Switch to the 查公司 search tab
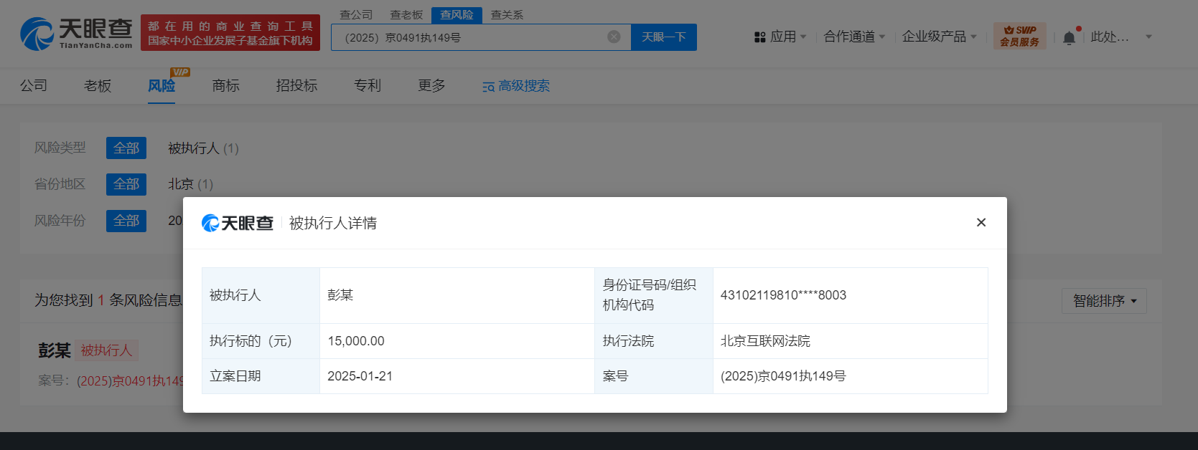Image resolution: width=1198 pixels, height=450 pixels. (356, 14)
